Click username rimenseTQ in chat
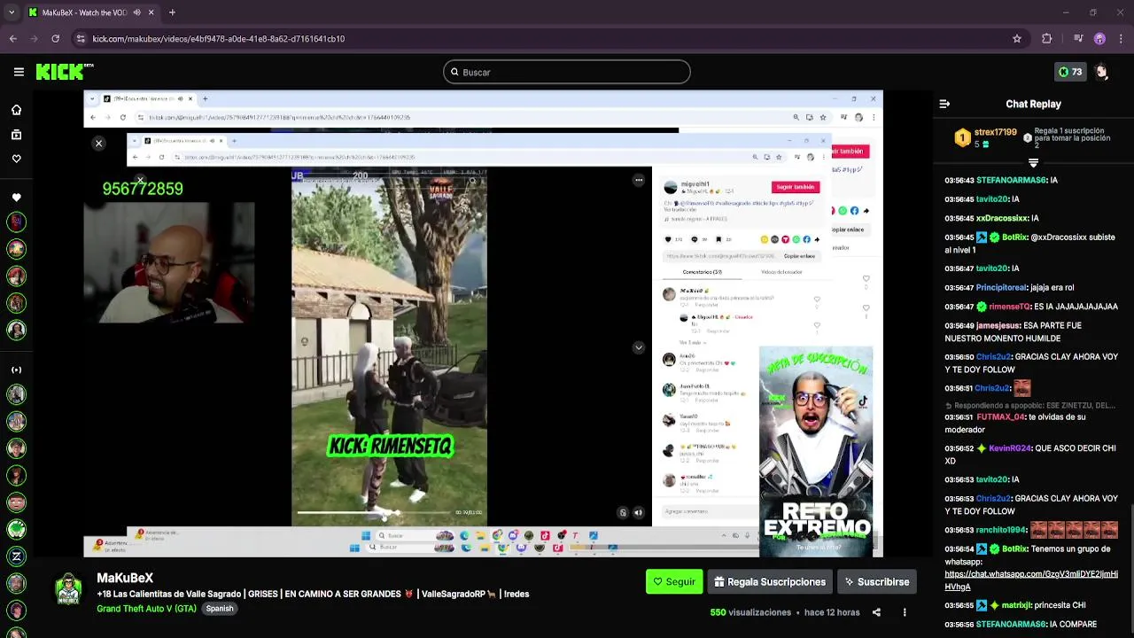The height and width of the screenshot is (638, 1134). 1010,307
